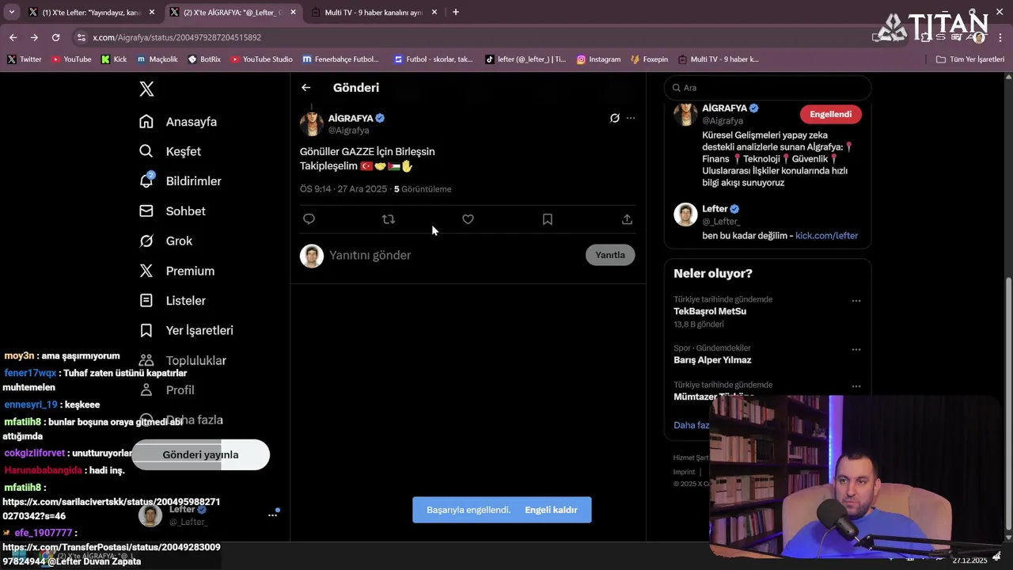Open YouTube Studio bookmark
This screenshot has height=570, width=1013.
(261, 59)
